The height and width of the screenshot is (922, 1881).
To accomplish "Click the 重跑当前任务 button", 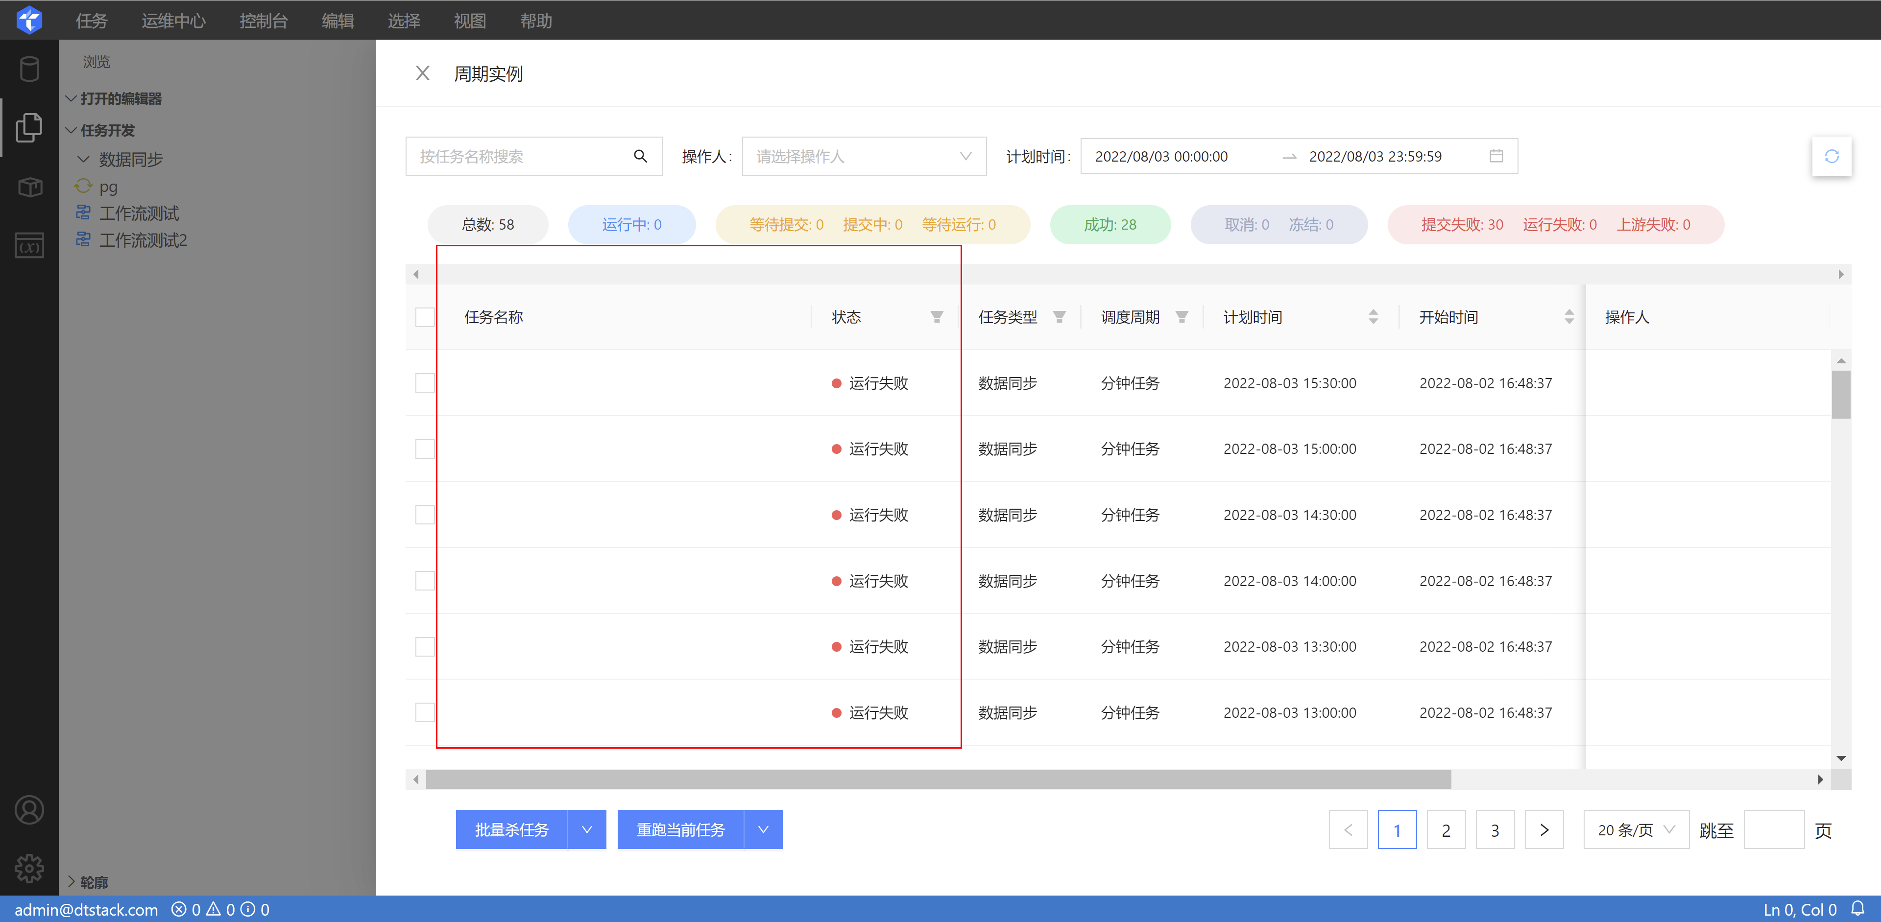I will tap(680, 830).
